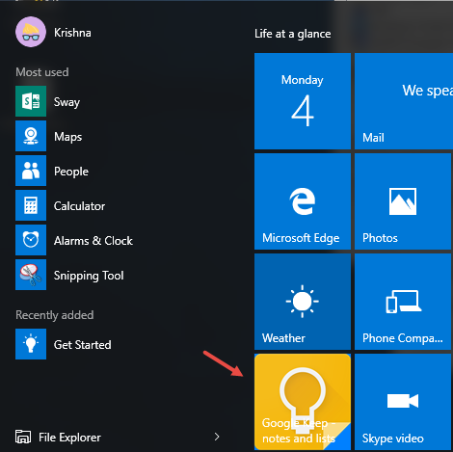Launch Maps from the most used list
Viewport: 453px width, 452px height.
pos(67,136)
